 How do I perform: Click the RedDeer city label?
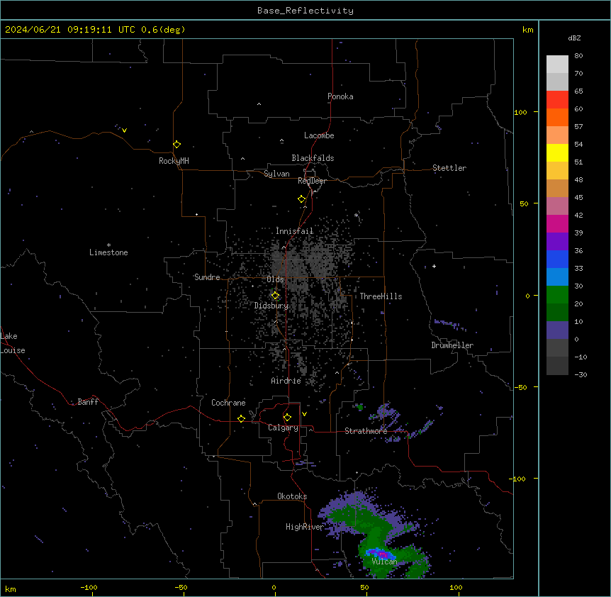pos(312,181)
